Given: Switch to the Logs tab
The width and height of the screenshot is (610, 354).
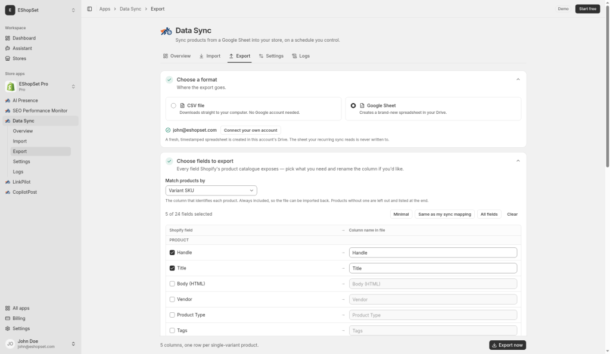Looking at the screenshot, I should [301, 56].
